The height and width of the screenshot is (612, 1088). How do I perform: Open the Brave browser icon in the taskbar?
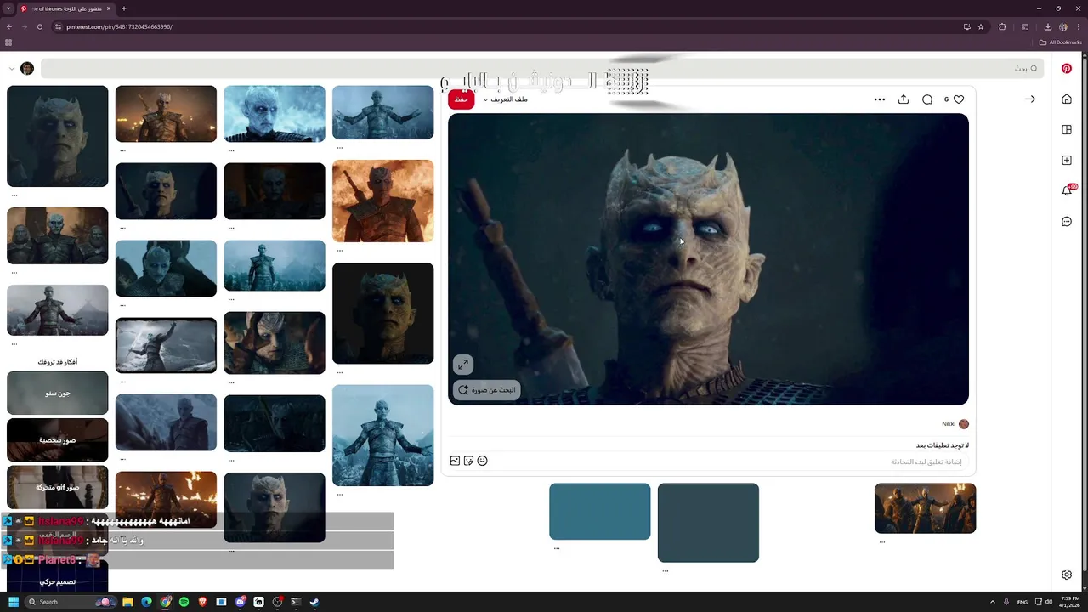click(x=202, y=602)
